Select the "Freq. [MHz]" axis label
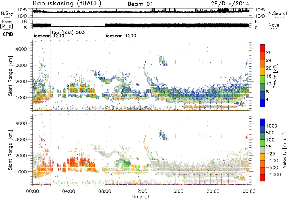 tap(6, 24)
